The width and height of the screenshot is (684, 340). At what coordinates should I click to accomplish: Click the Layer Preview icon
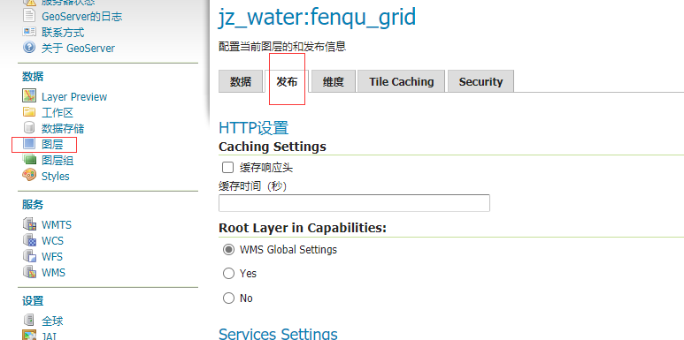click(x=29, y=95)
